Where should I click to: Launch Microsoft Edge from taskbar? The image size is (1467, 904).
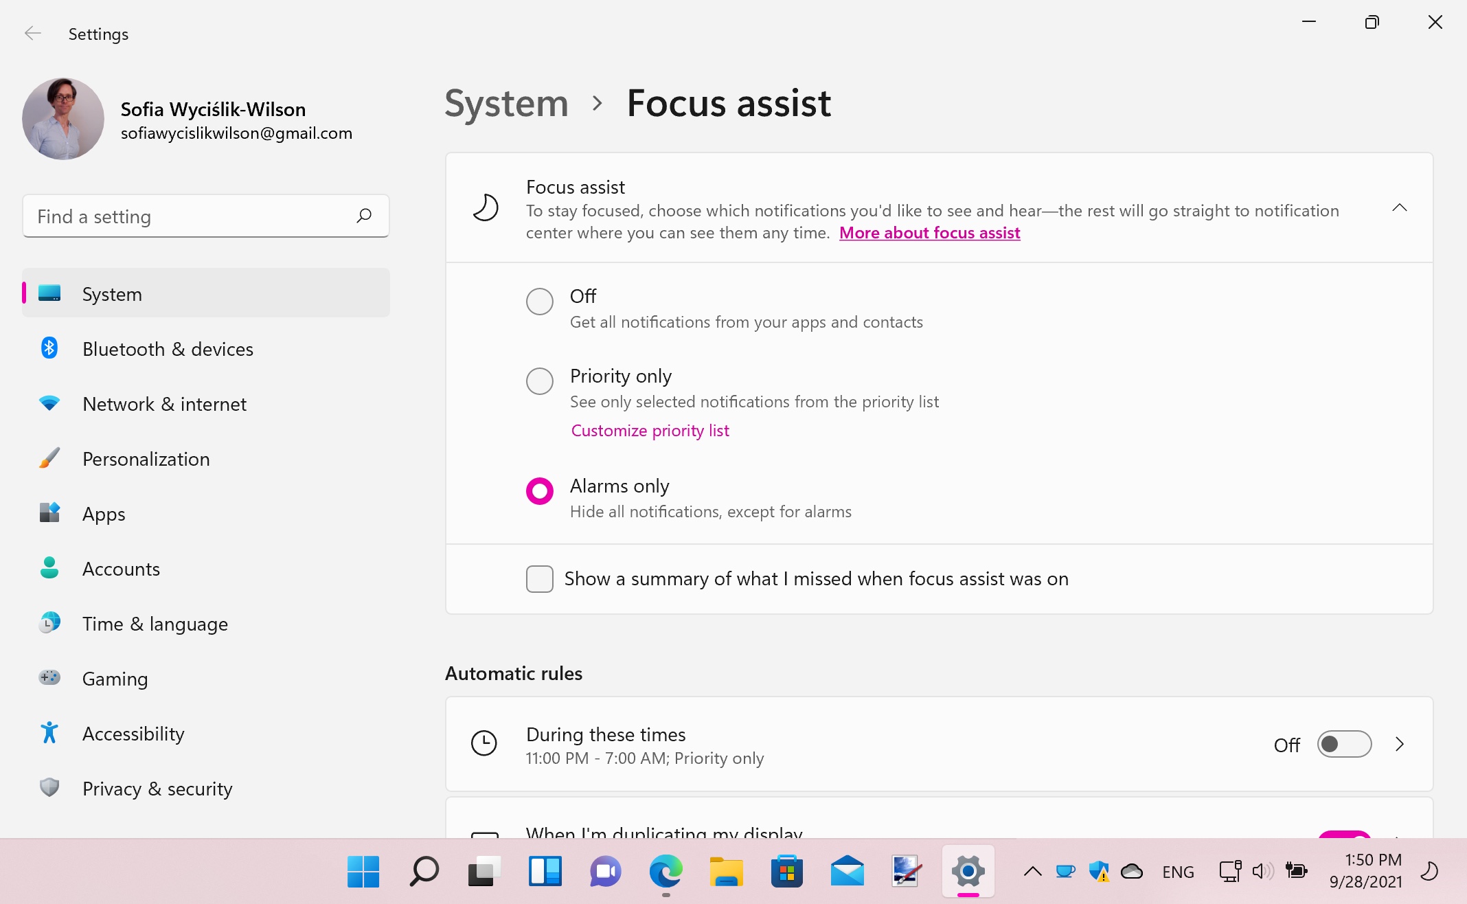666,872
